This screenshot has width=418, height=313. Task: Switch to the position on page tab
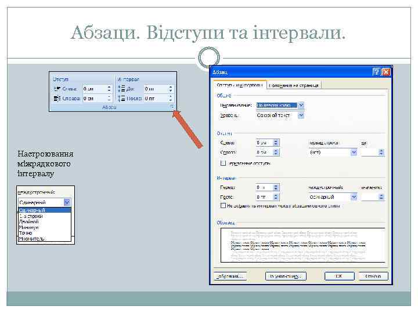(x=294, y=85)
